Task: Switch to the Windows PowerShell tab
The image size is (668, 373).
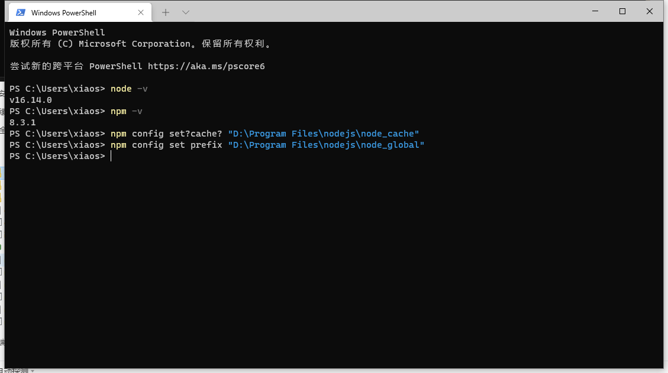Action: (71, 12)
